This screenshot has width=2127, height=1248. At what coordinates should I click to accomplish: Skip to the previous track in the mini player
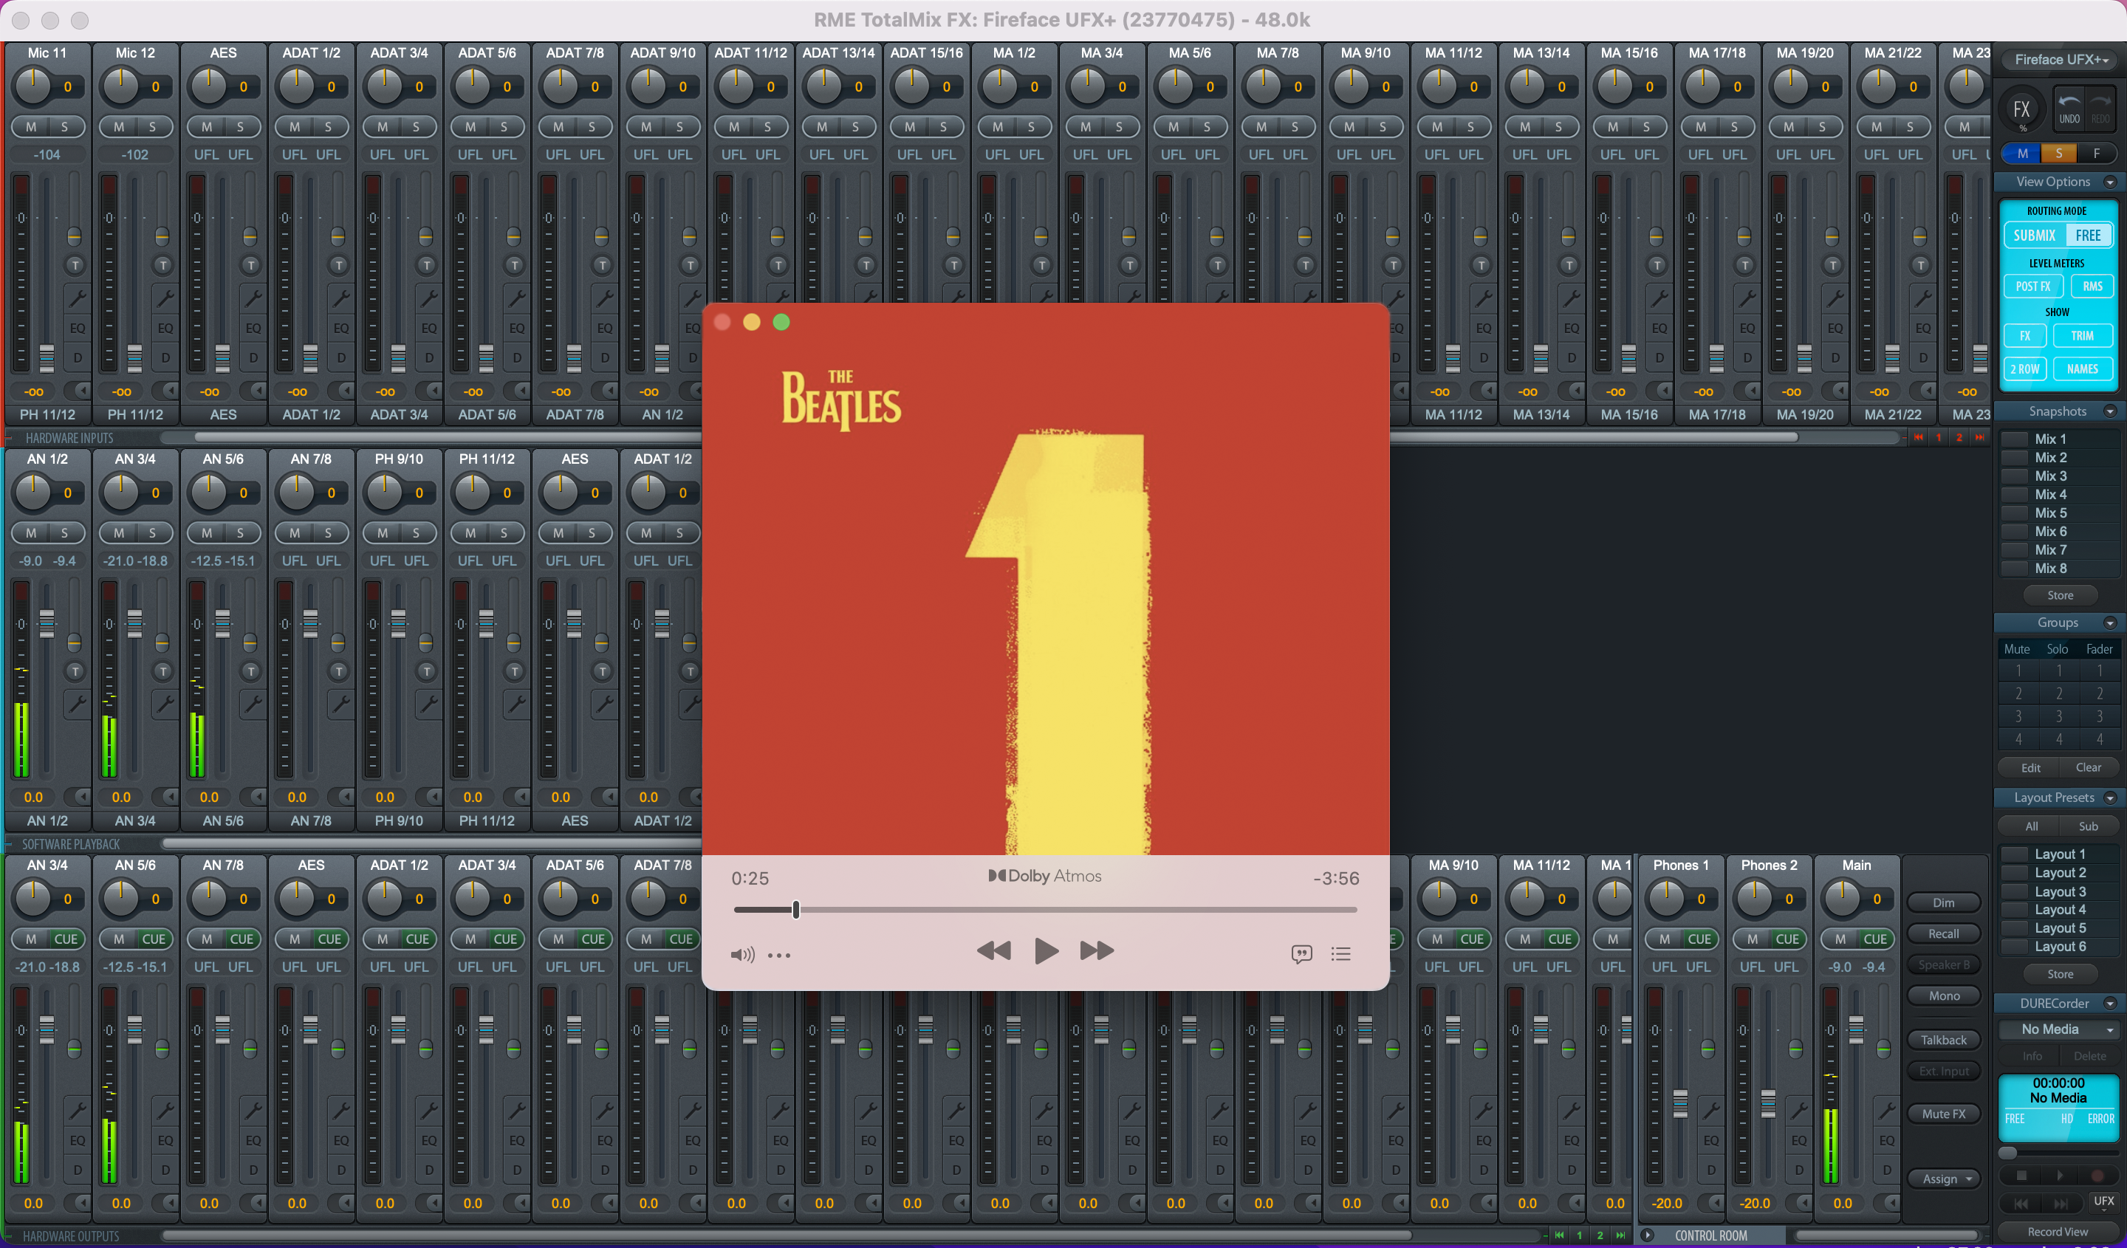coord(993,951)
